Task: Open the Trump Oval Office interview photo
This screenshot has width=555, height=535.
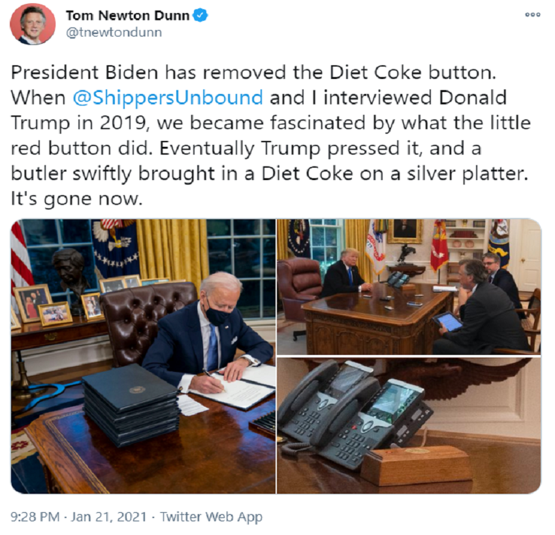Action: pos(409,287)
